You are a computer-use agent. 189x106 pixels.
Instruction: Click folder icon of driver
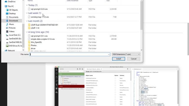29,48
